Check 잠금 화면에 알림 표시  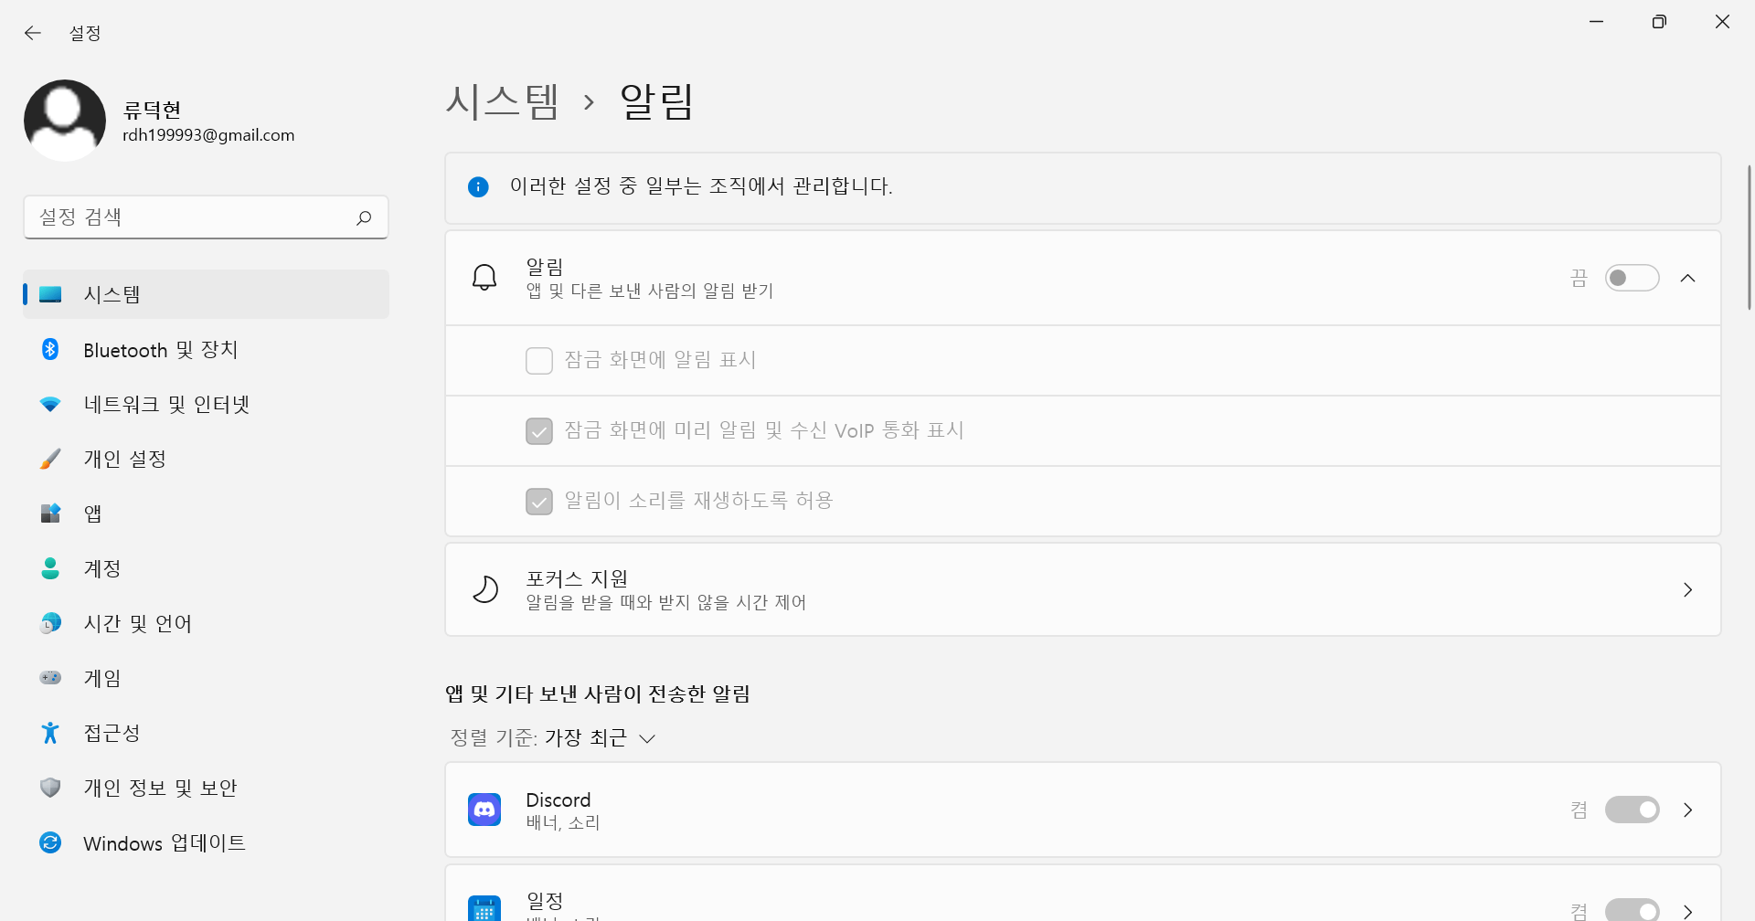[x=539, y=360]
